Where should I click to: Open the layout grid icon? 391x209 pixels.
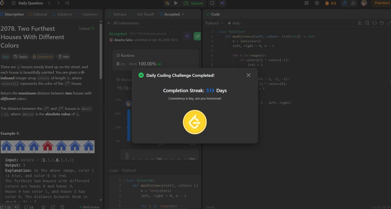pos(306,3)
